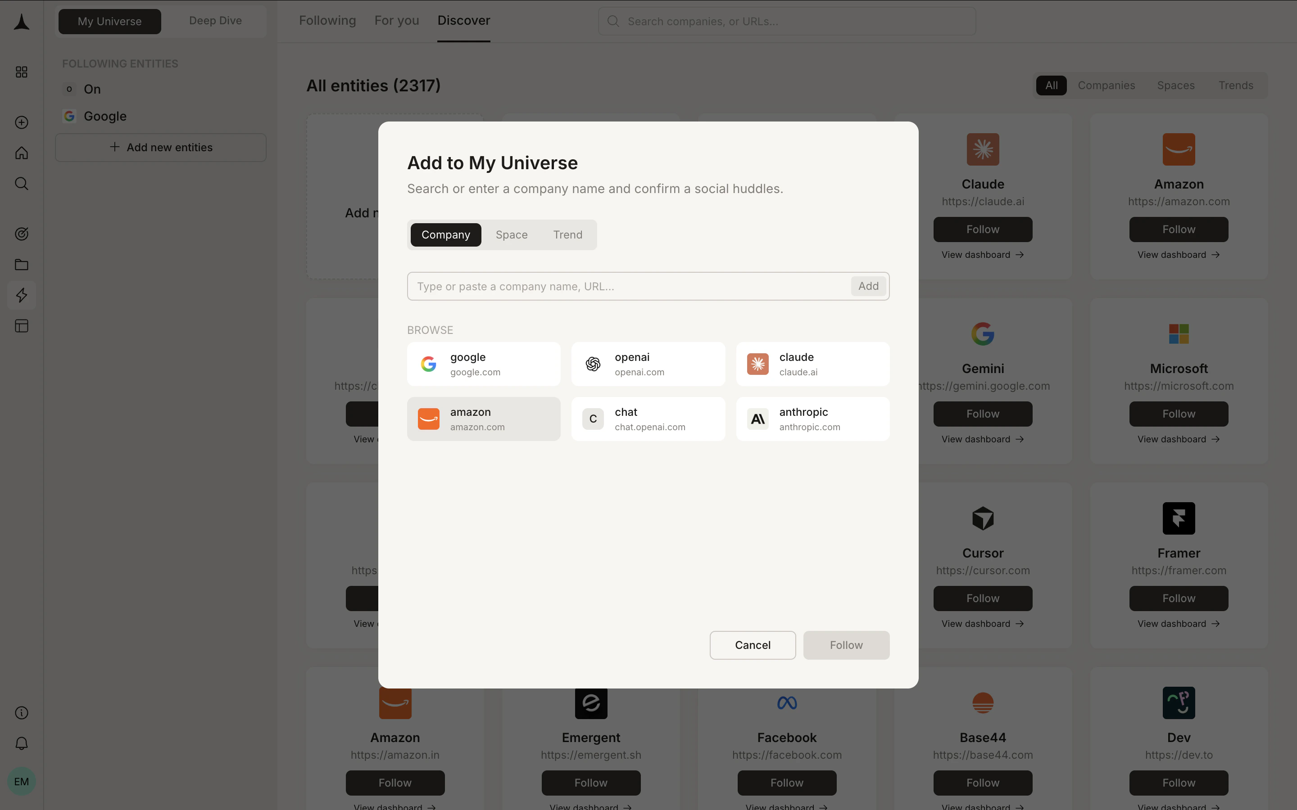Viewport: 1297px width, 810px height.
Task: View dashboard link for Framer
Action: coord(1179,624)
